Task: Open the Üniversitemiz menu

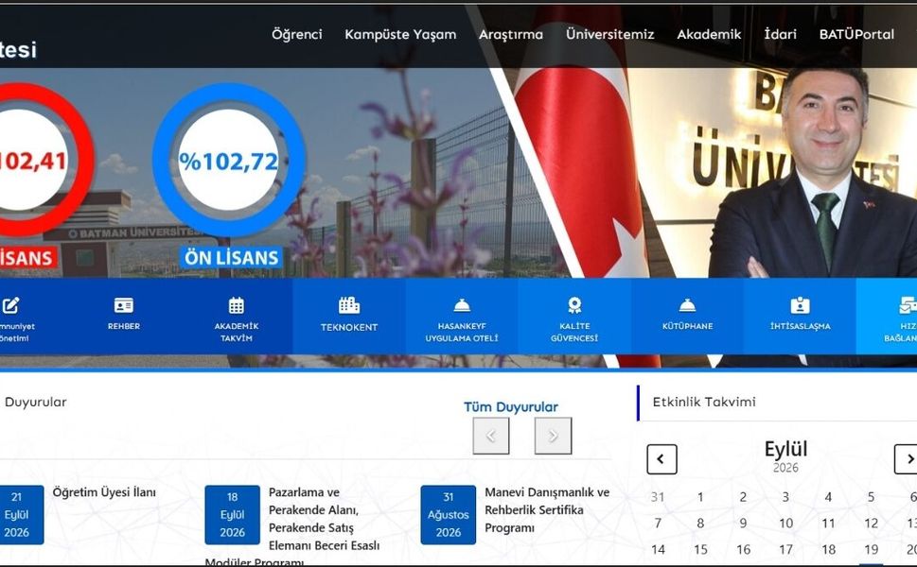Action: click(x=610, y=34)
